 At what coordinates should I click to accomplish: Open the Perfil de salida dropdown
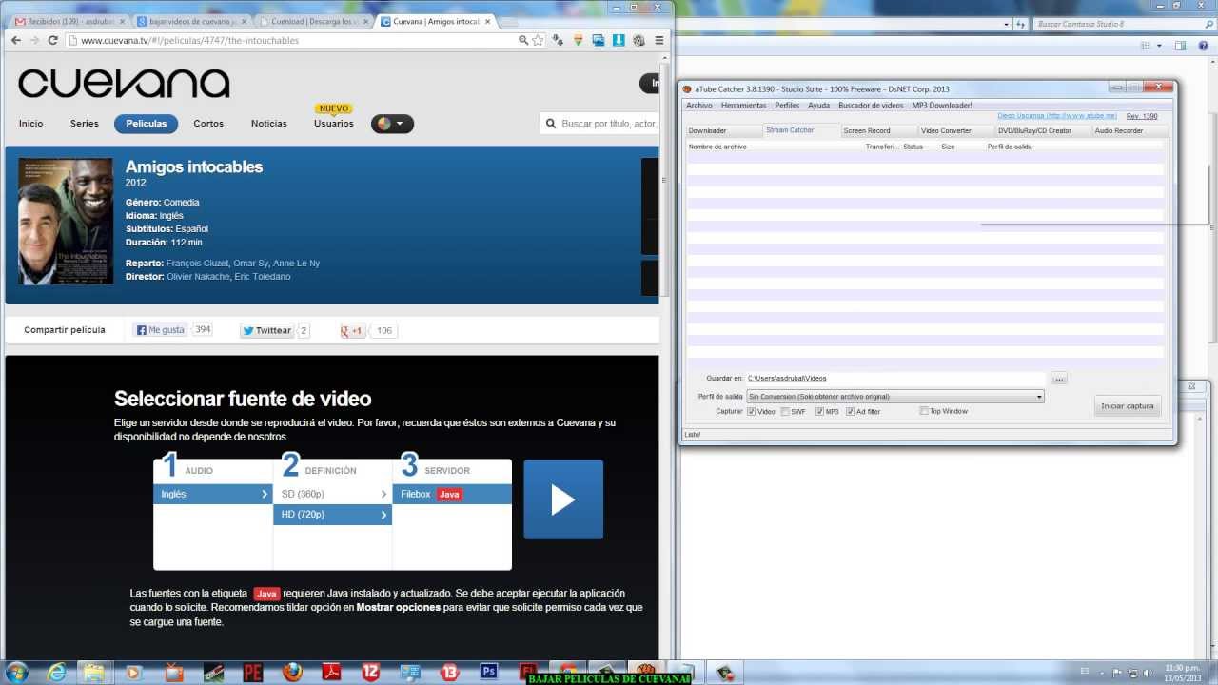click(x=895, y=397)
